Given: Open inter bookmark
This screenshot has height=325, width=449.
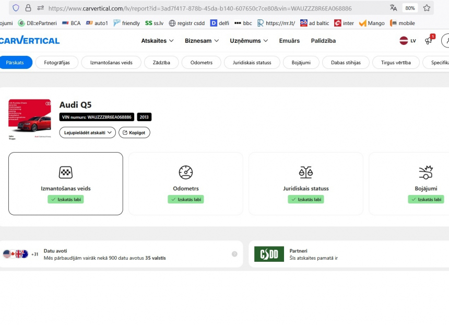Looking at the screenshot, I should [344, 23].
